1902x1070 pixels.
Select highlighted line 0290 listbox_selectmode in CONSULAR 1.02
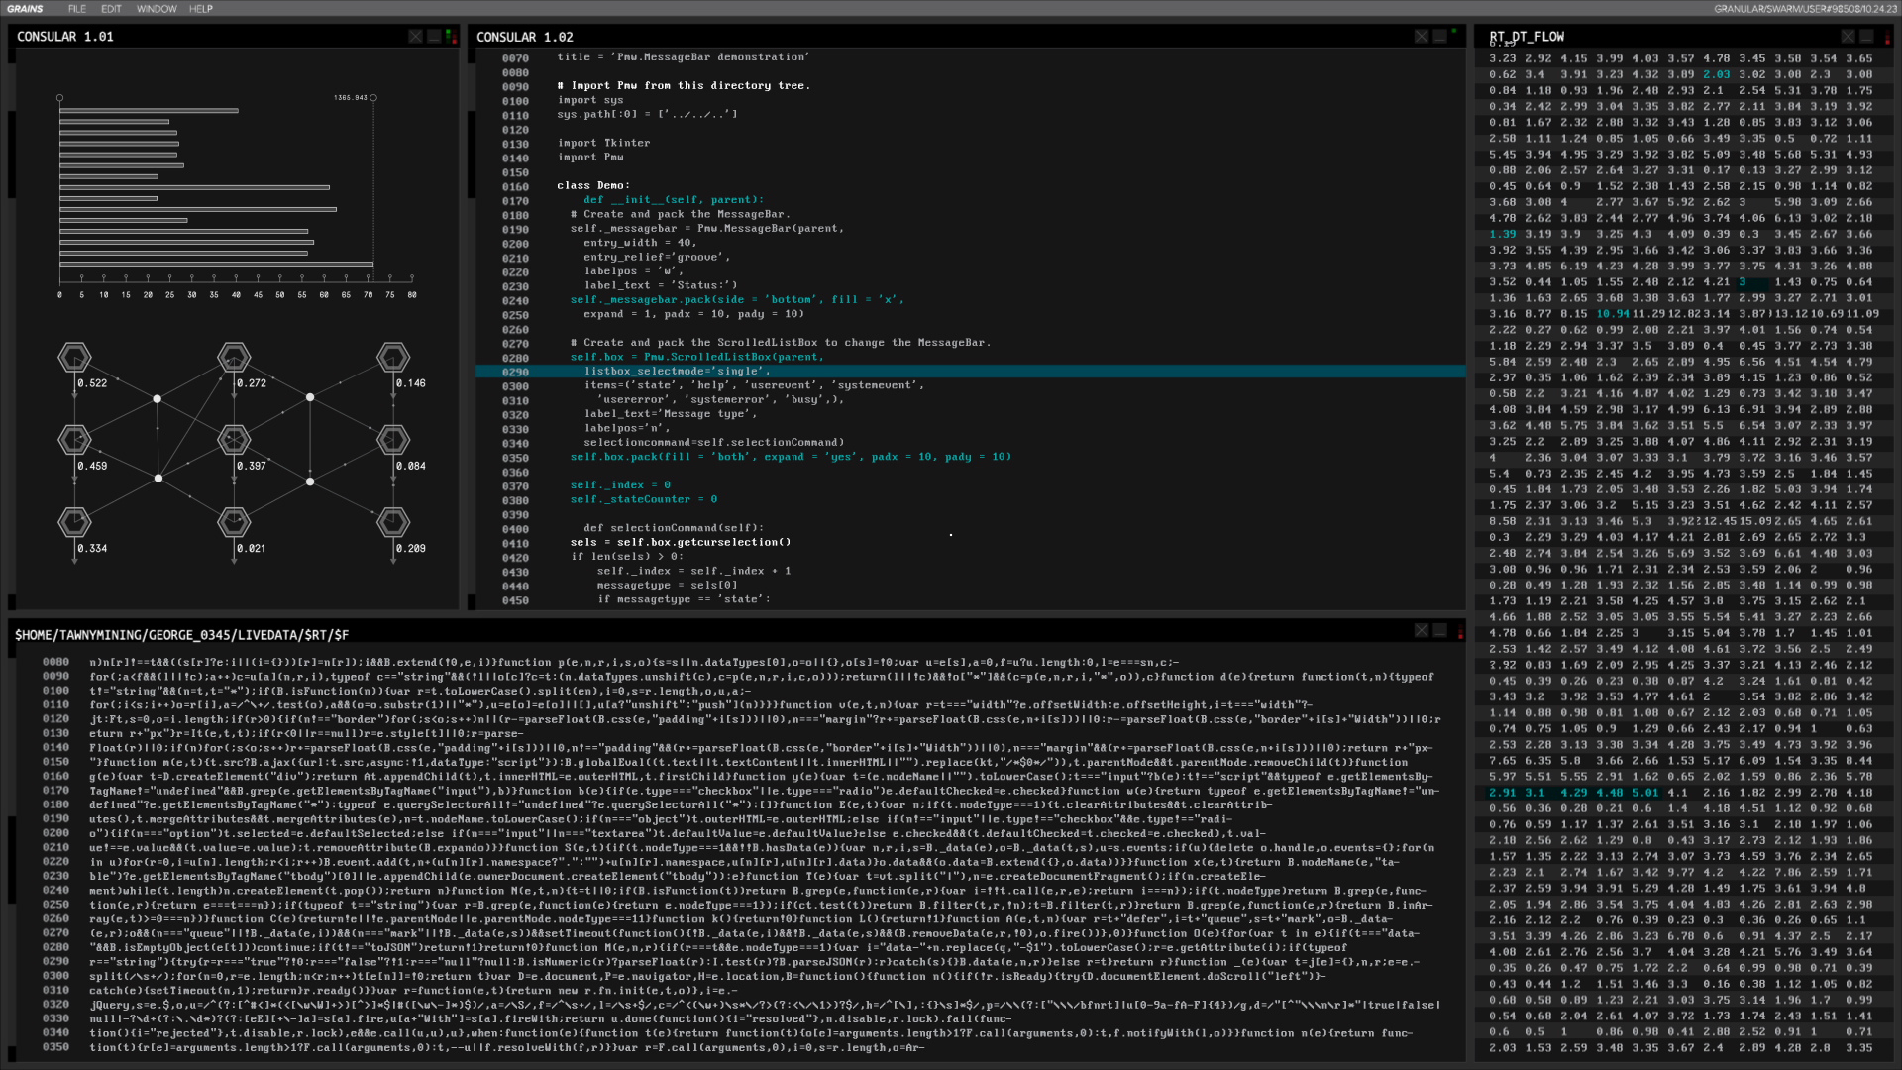point(970,372)
